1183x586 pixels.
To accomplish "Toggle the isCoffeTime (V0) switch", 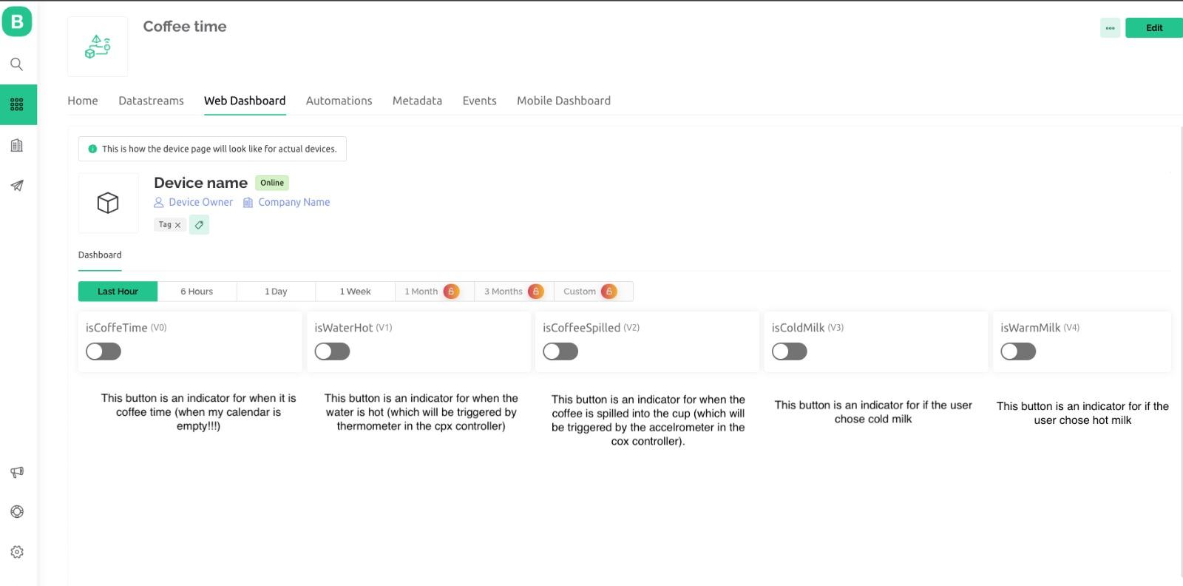I will click(104, 351).
